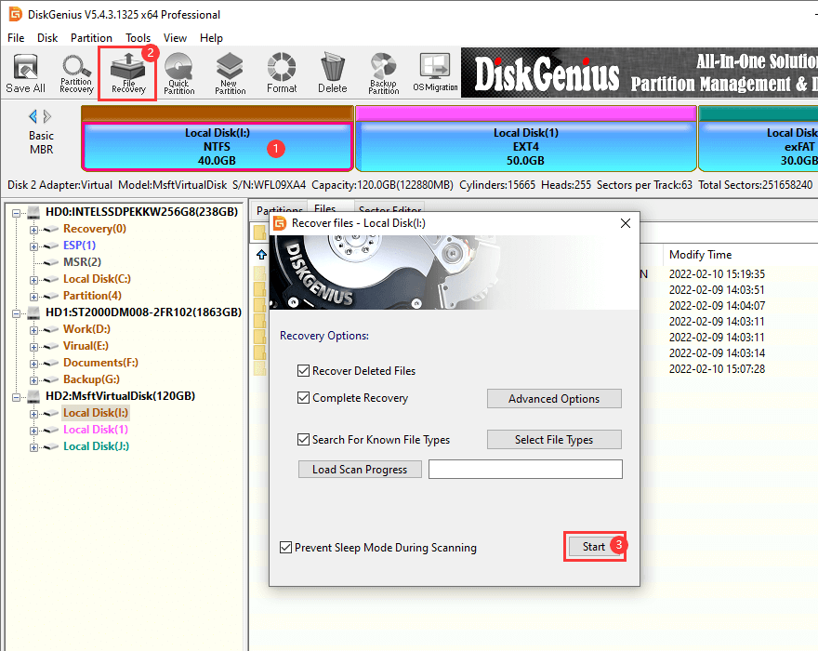Open the View menu
Image resolution: width=818 pixels, height=651 pixels.
coord(175,38)
